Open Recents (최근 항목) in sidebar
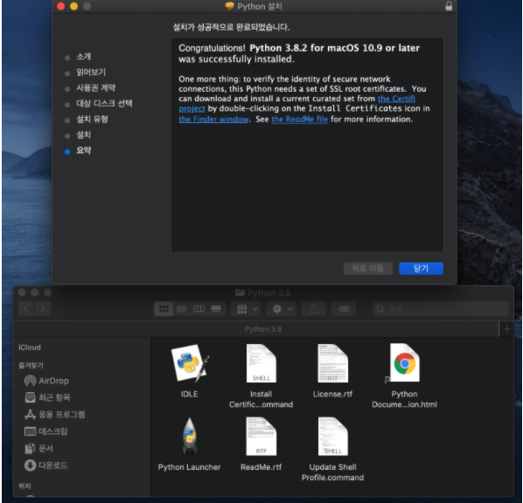Image resolution: width=523 pixels, height=503 pixels. (x=47, y=397)
